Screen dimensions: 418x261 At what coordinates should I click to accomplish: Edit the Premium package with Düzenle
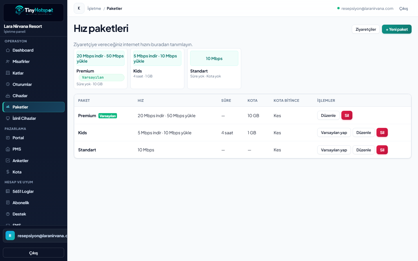click(x=328, y=115)
